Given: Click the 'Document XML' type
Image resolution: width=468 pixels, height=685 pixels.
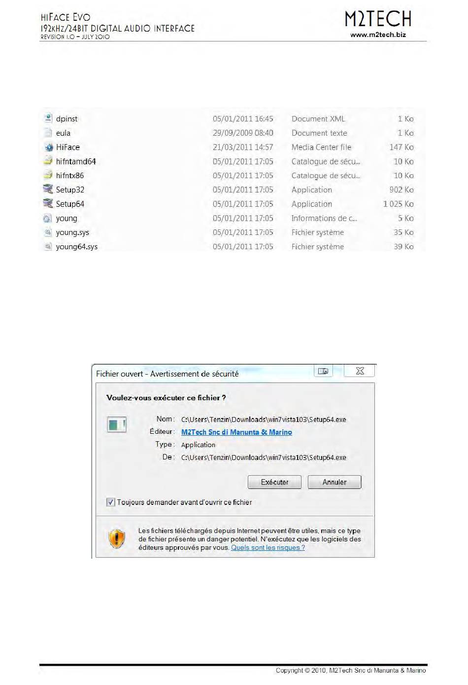Looking at the screenshot, I should [318, 119].
